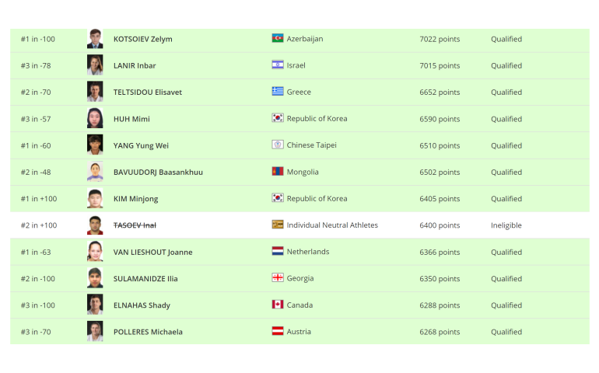Click the Georgia flag icon

[278, 278]
